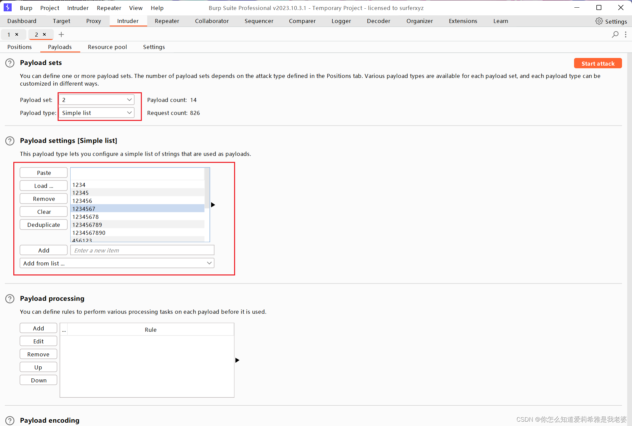632x426 pixels.
Task: Open the Resource pool sub-tab
Action: pyautogui.click(x=107, y=47)
